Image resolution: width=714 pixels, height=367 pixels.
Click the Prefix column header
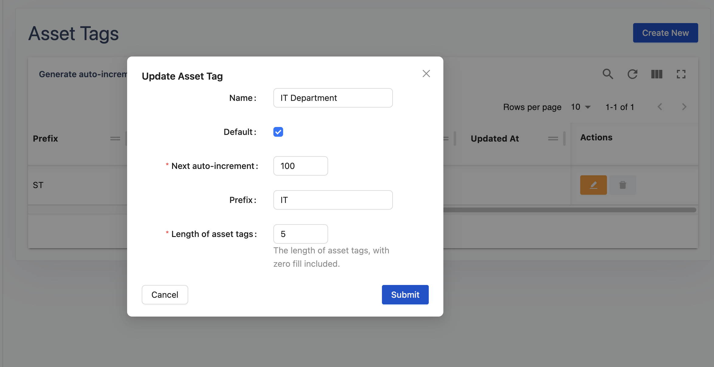45,139
